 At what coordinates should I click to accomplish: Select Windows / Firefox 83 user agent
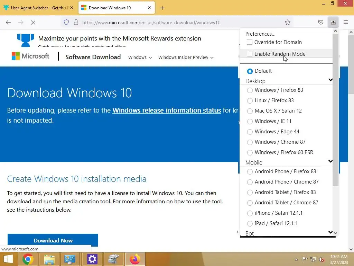pyautogui.click(x=250, y=90)
